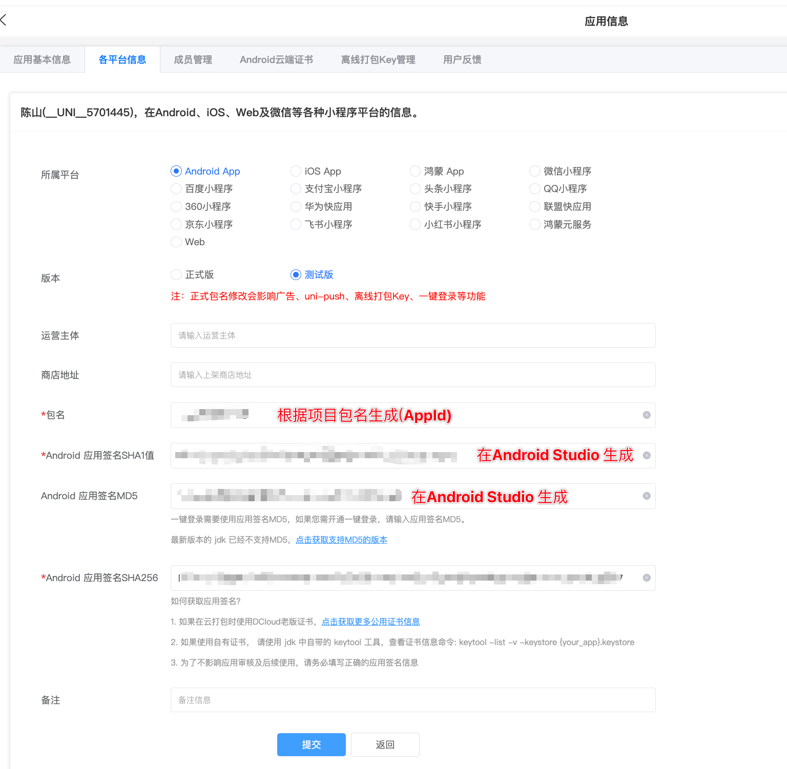The width and height of the screenshot is (787, 769).
Task: Click the 返回 button
Action: coord(385,744)
